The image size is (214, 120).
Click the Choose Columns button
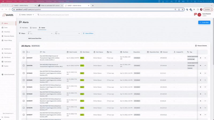click(201, 46)
